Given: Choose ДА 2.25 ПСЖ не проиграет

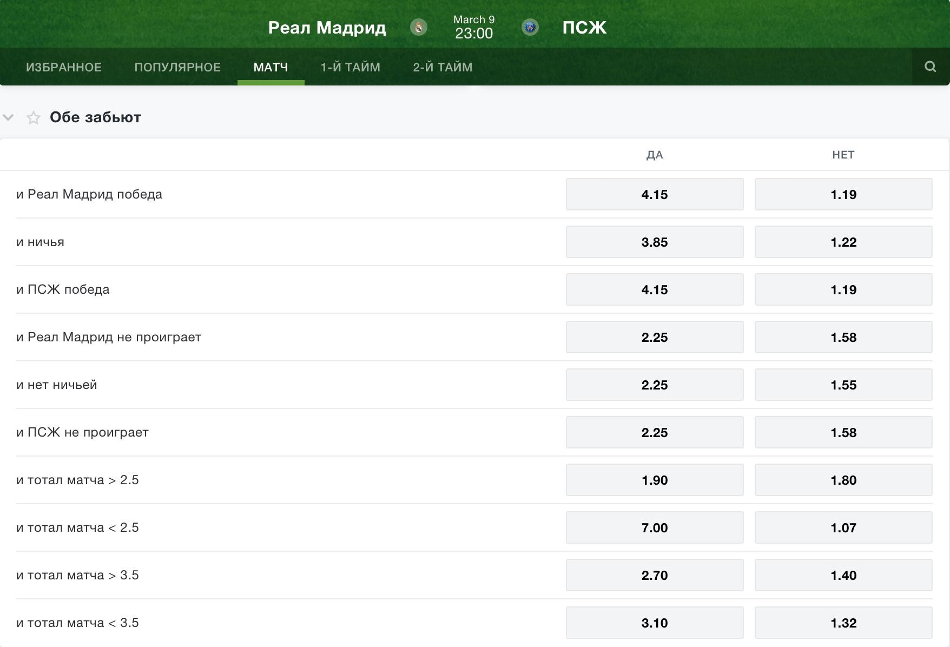Looking at the screenshot, I should point(655,432).
